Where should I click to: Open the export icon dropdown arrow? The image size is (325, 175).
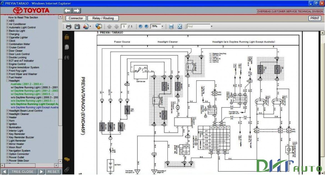coord(90,27)
